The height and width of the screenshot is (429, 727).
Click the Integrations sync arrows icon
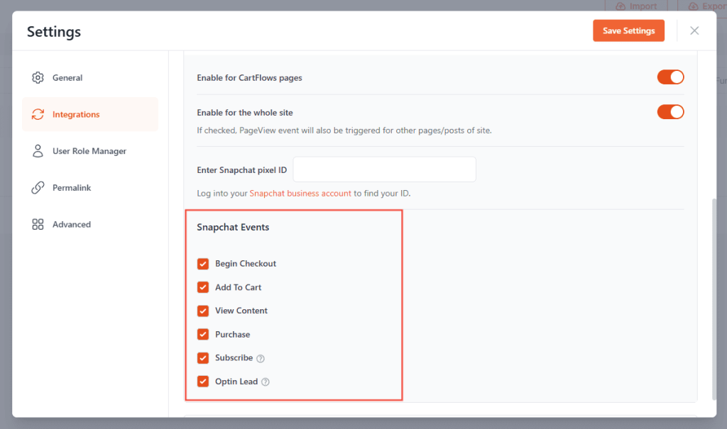tap(38, 114)
